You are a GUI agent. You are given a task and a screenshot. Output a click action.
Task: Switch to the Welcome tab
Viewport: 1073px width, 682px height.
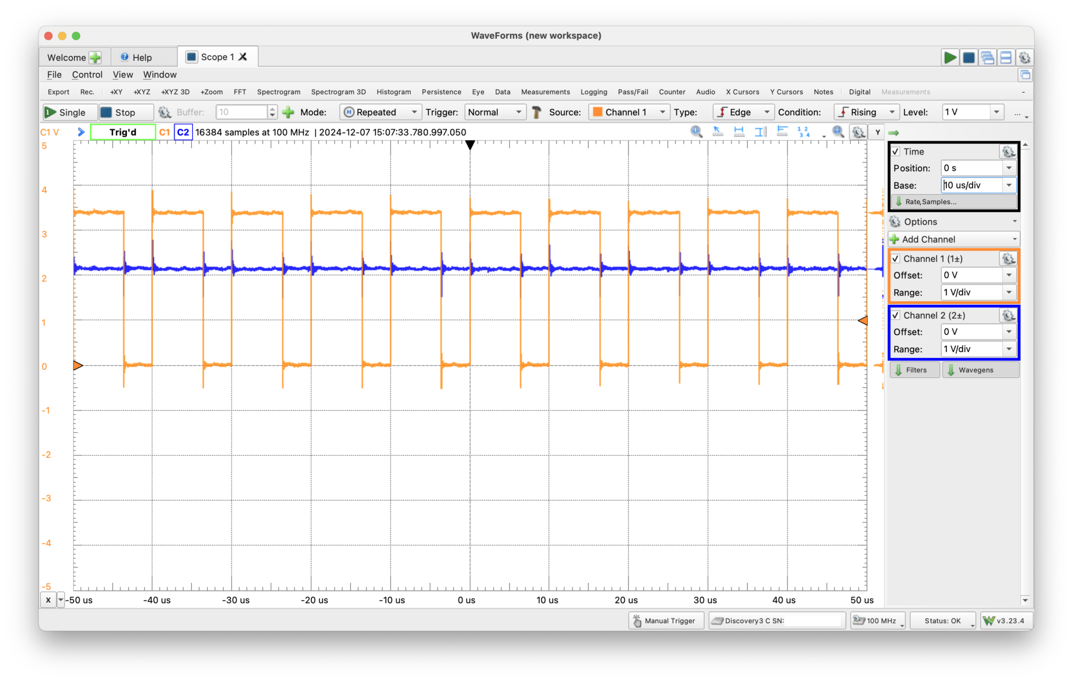click(67, 58)
